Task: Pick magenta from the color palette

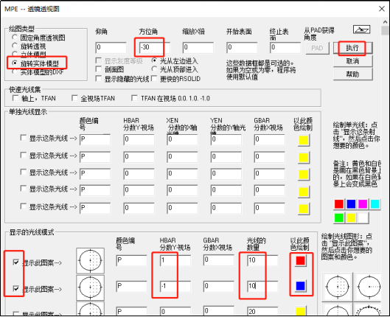Action: click(x=363, y=204)
